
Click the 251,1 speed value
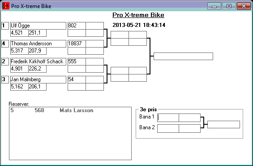[38, 33]
